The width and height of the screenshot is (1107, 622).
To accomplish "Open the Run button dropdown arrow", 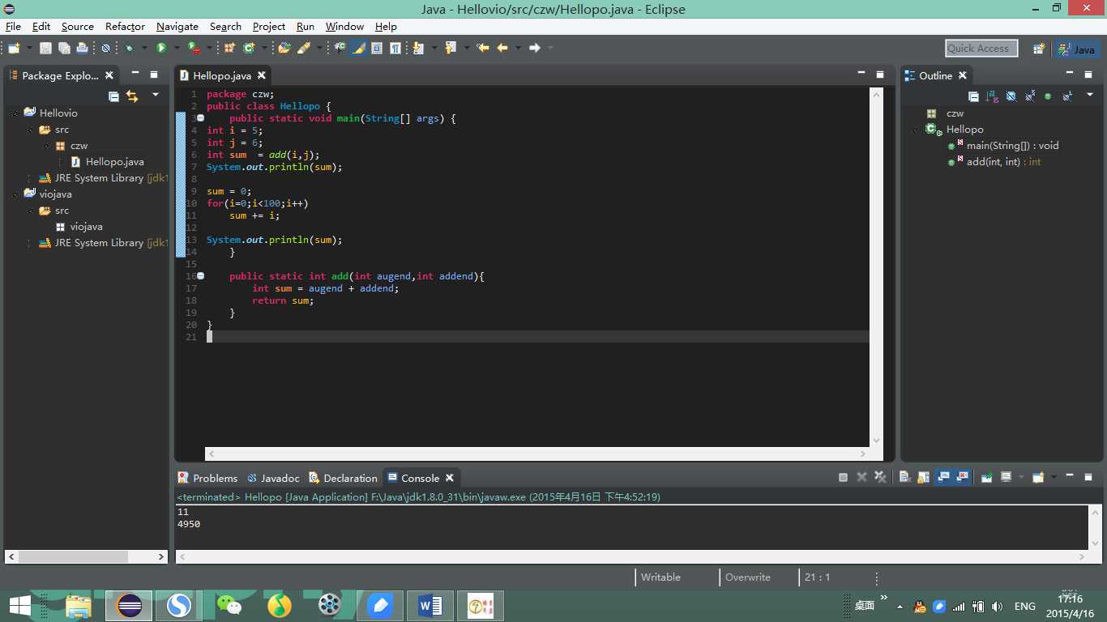I will (177, 48).
